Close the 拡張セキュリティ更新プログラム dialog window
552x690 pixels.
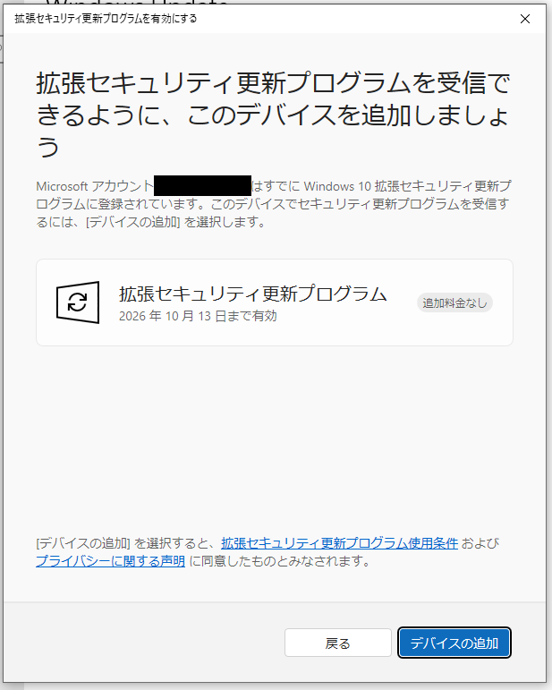click(525, 18)
